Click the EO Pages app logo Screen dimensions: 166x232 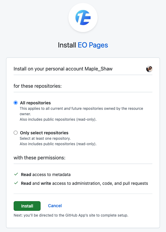[83, 18]
